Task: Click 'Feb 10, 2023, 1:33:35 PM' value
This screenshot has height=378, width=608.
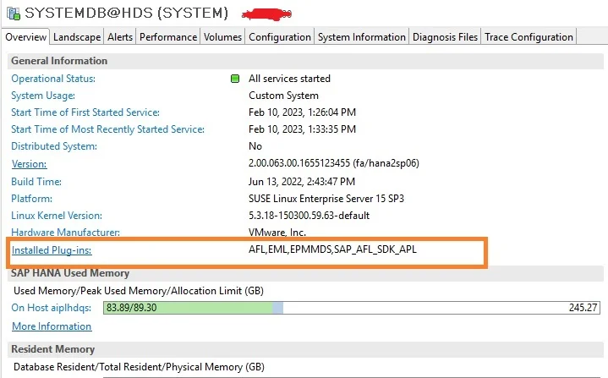Action: coord(302,129)
